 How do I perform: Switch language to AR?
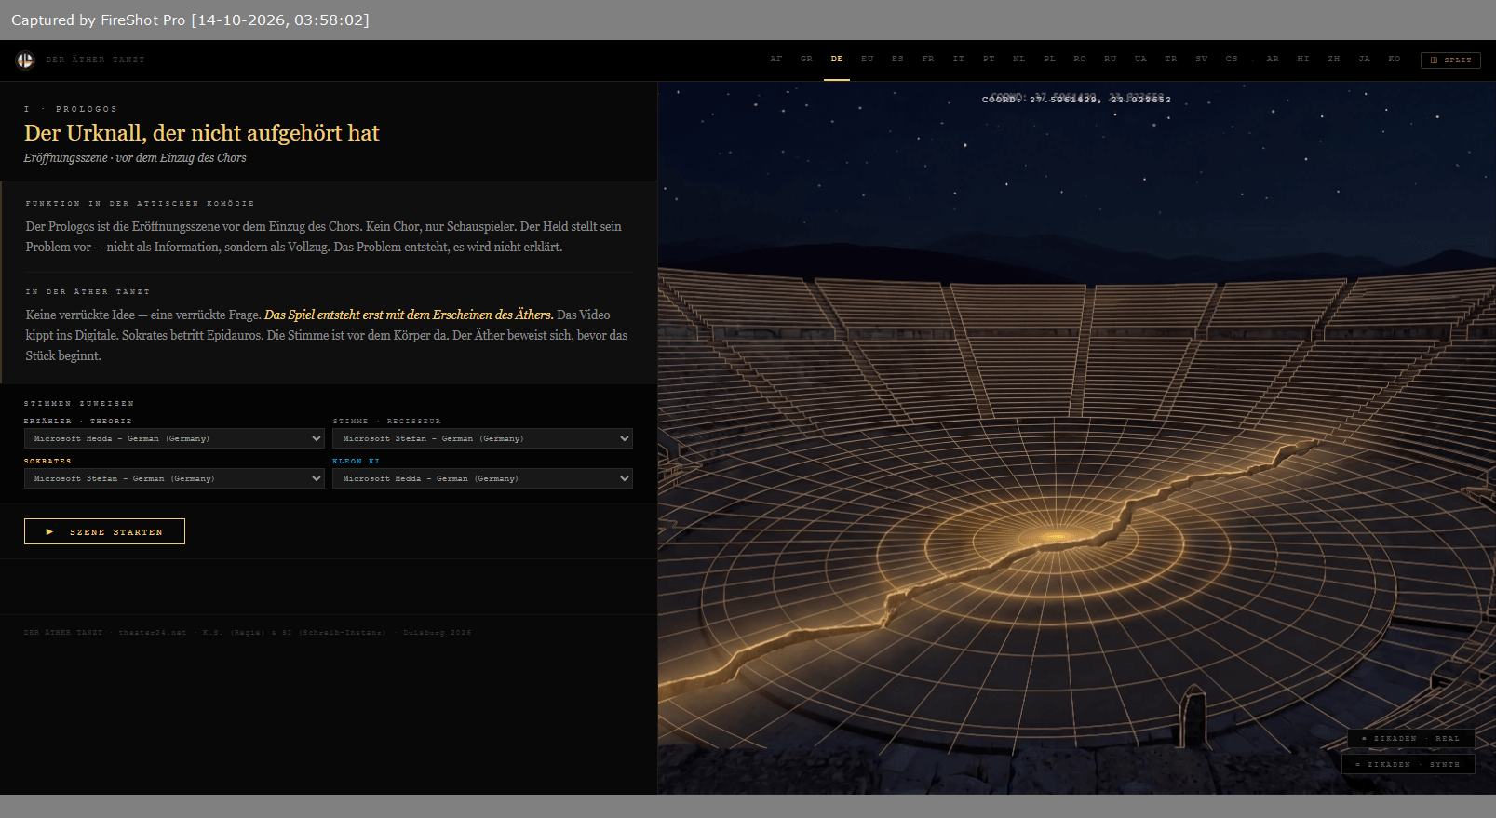pyautogui.click(x=1273, y=59)
